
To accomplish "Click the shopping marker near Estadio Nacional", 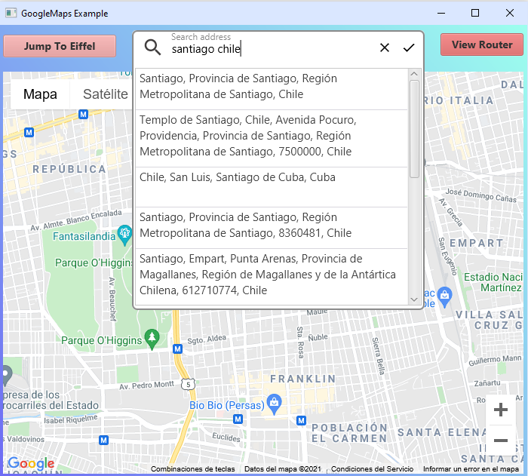I will (x=444, y=297).
